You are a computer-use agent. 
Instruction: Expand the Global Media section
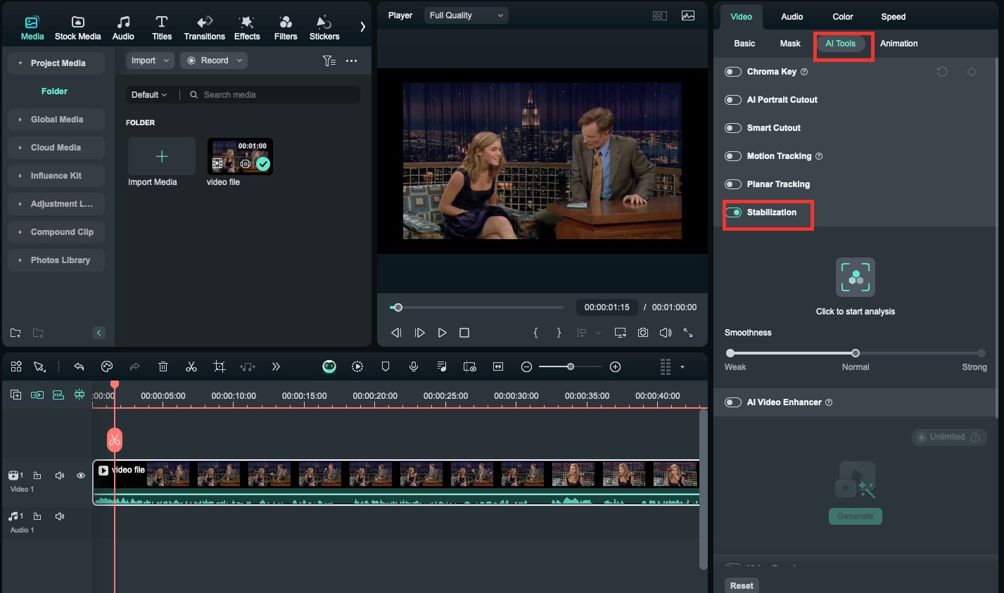56,120
